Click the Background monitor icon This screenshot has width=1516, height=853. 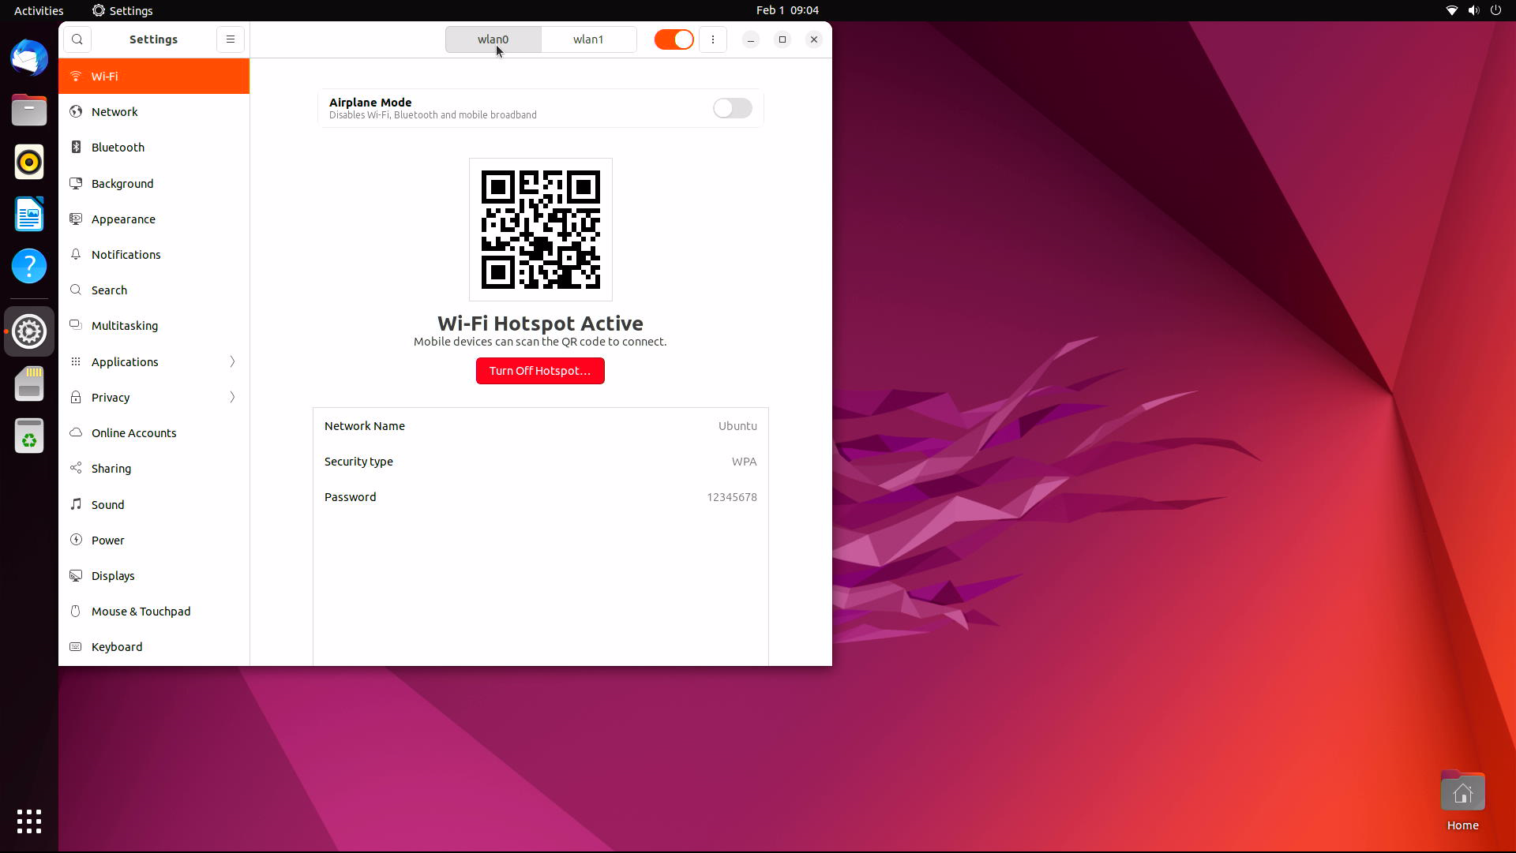click(x=76, y=183)
